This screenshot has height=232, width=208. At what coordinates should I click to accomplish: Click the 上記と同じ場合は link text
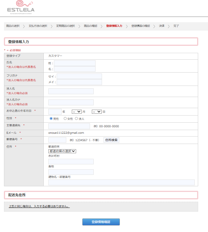(x=39, y=206)
